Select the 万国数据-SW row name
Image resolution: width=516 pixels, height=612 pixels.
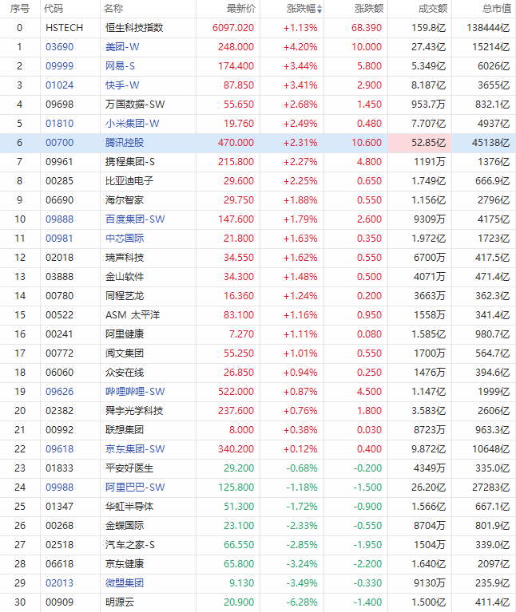click(x=135, y=105)
